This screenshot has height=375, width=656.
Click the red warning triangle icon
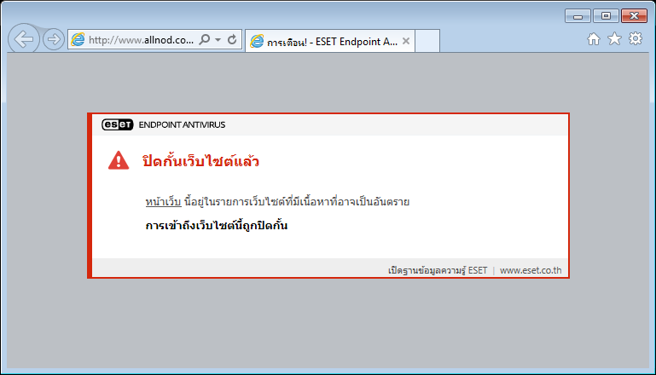click(x=119, y=160)
